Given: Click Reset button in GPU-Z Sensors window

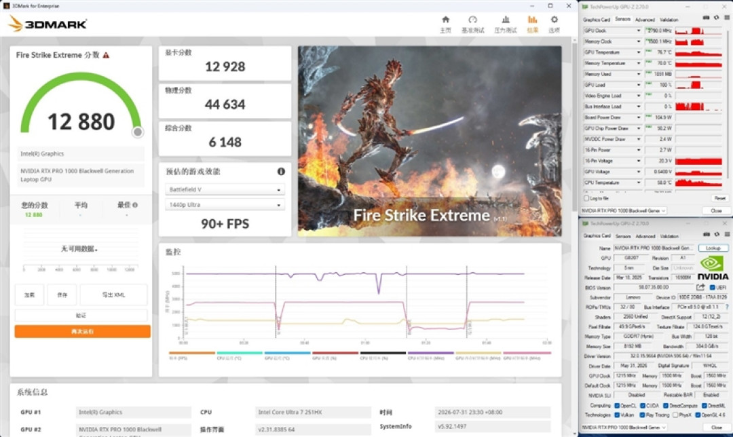Looking at the screenshot, I should click(x=720, y=199).
